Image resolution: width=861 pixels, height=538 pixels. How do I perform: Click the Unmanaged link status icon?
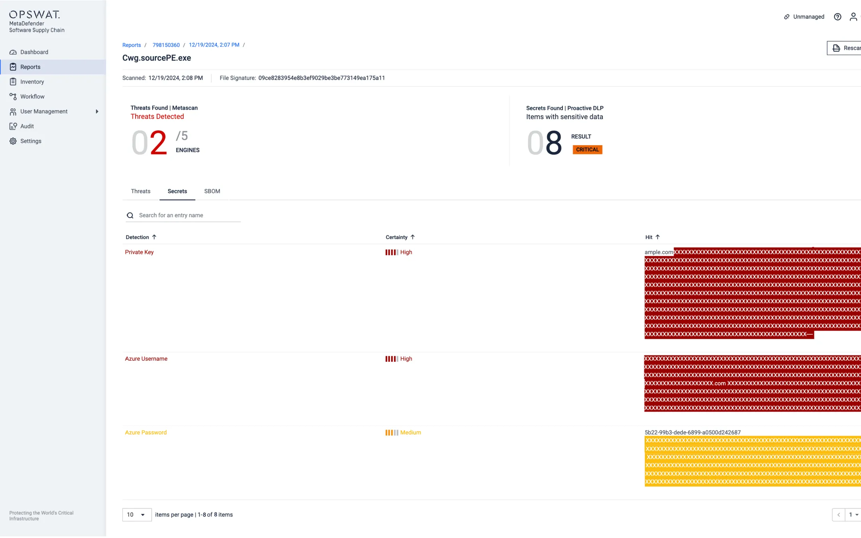786,17
